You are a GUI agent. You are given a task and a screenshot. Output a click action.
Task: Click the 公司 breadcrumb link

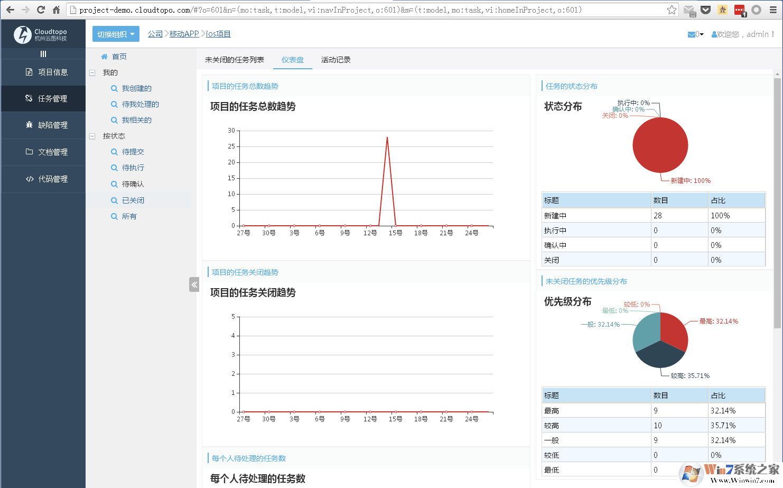pyautogui.click(x=154, y=34)
